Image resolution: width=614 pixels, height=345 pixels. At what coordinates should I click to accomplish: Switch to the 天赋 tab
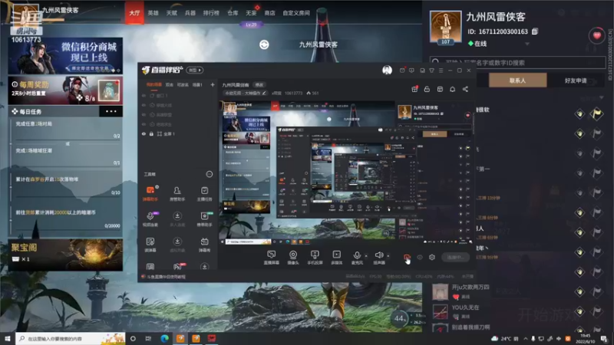pyautogui.click(x=171, y=13)
